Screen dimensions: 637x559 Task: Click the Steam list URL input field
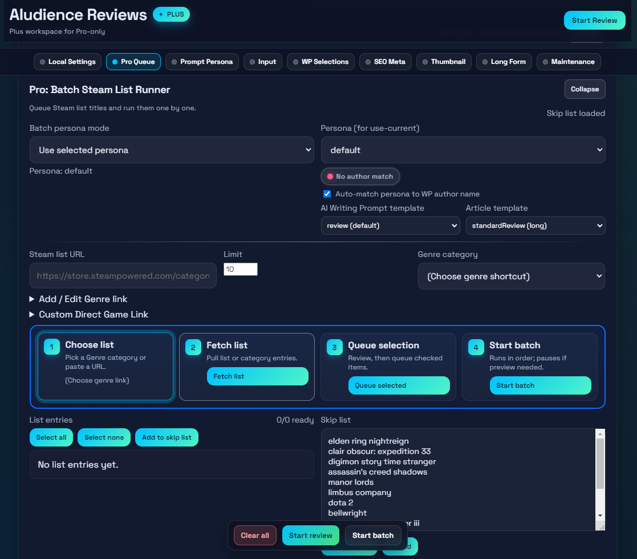pyautogui.click(x=123, y=276)
